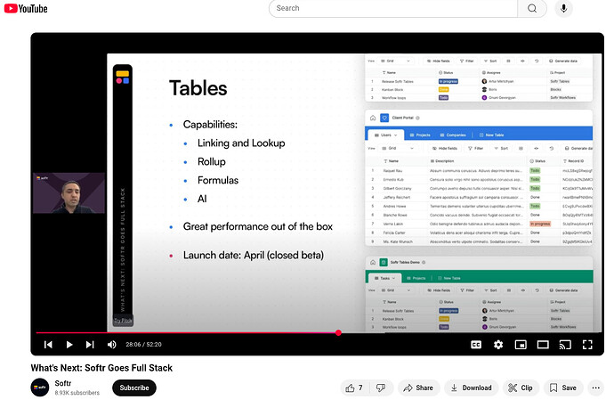Image resolution: width=614 pixels, height=400 pixels.
Task: Click the Search input field
Action: click(x=393, y=8)
